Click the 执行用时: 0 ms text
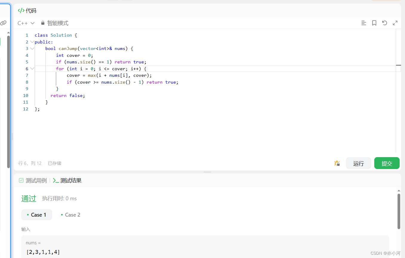 pos(59,198)
